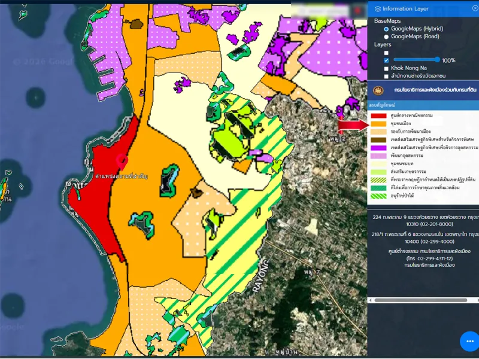This screenshot has height=359, width=479.
Task: Click green-striped อนุรักษ์ป่าไม้ legend swatch
Action: [x=378, y=195]
